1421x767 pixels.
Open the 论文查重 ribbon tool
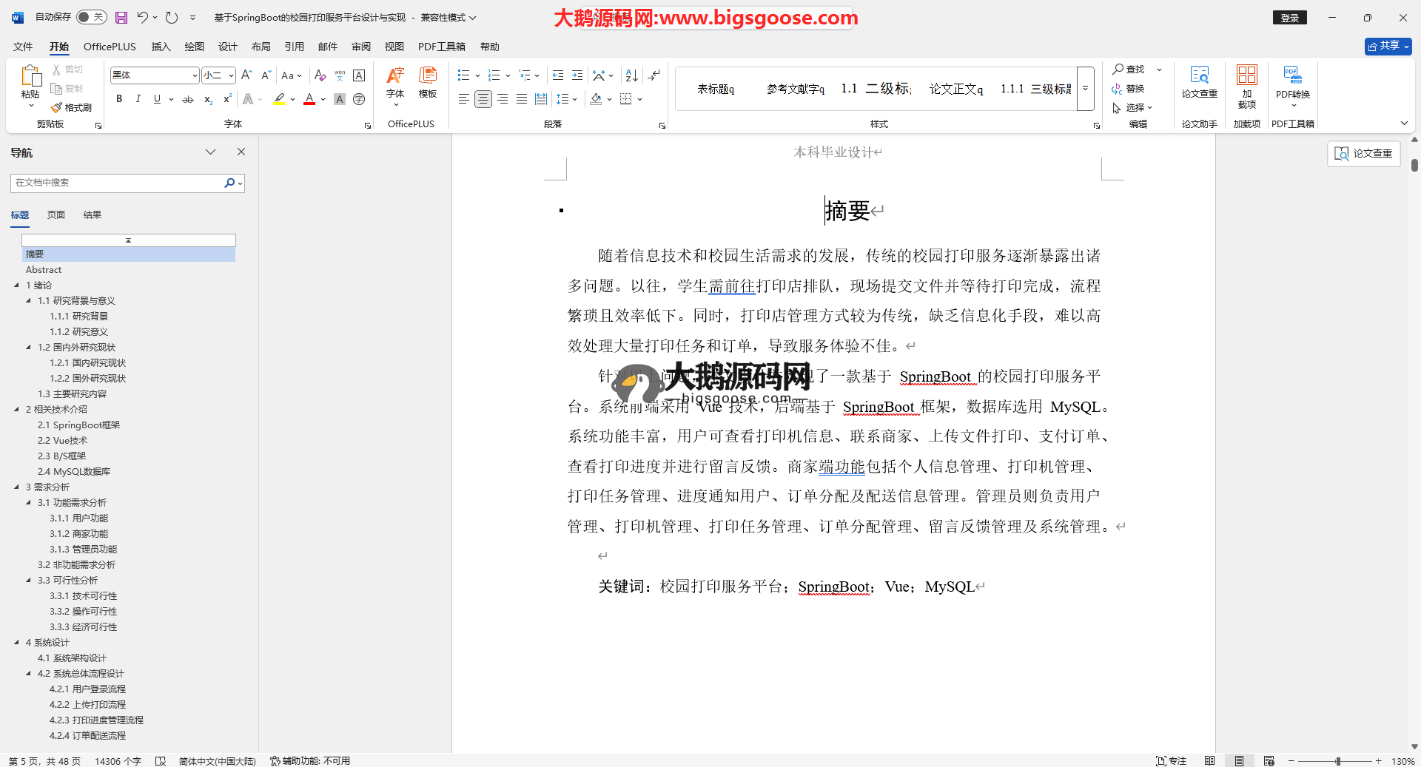pyautogui.click(x=1199, y=81)
